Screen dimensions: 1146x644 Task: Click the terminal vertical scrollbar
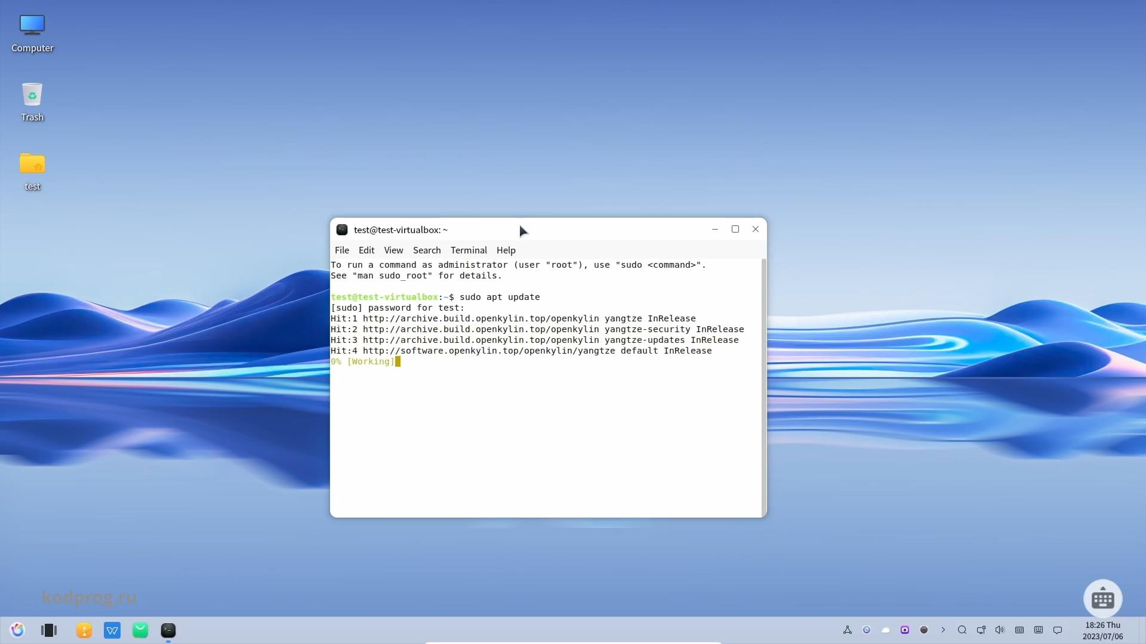click(764, 388)
